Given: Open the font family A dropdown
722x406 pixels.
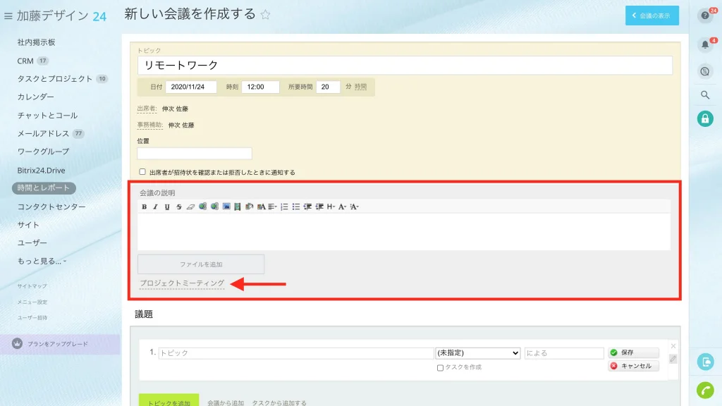Looking at the screenshot, I should pos(342,207).
